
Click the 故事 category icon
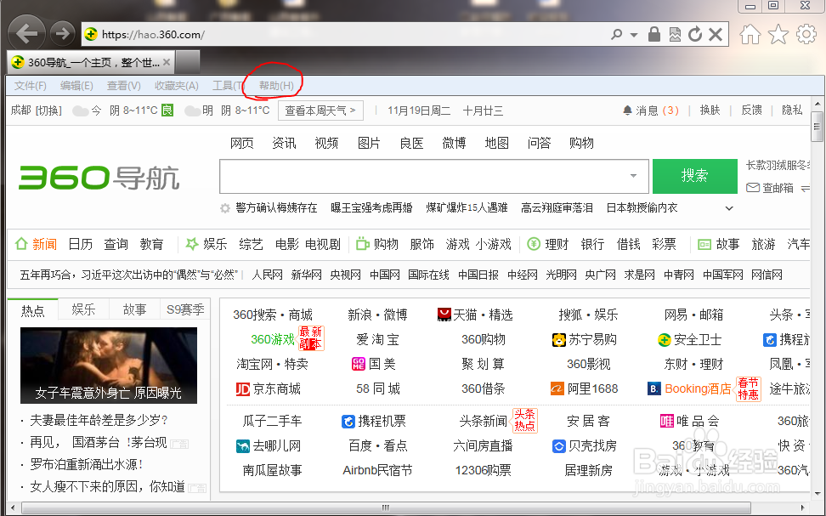[x=704, y=244]
